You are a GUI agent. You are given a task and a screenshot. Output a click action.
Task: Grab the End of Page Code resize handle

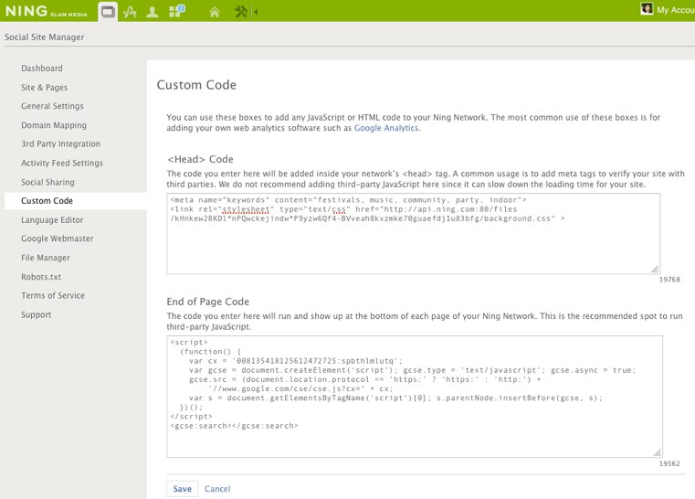[x=658, y=452]
